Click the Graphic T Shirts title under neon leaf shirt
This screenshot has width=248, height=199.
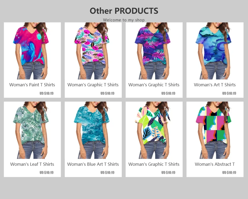(x=154, y=164)
